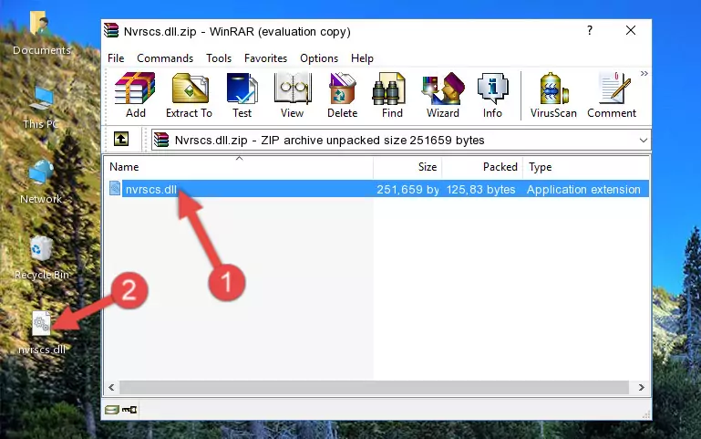701x439 pixels.
Task: Open the Help menu
Action: point(362,58)
